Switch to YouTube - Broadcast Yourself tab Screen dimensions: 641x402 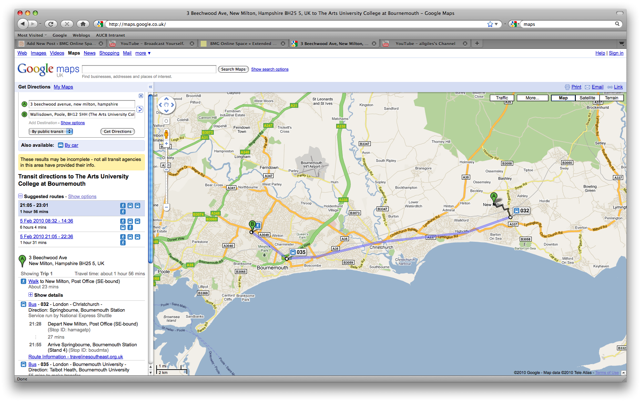[x=152, y=43]
